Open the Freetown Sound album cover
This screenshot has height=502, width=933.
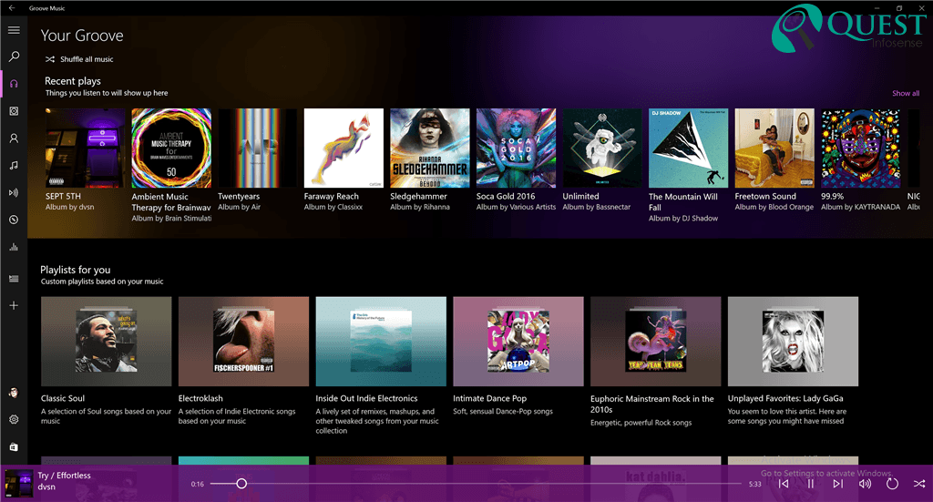(774, 149)
